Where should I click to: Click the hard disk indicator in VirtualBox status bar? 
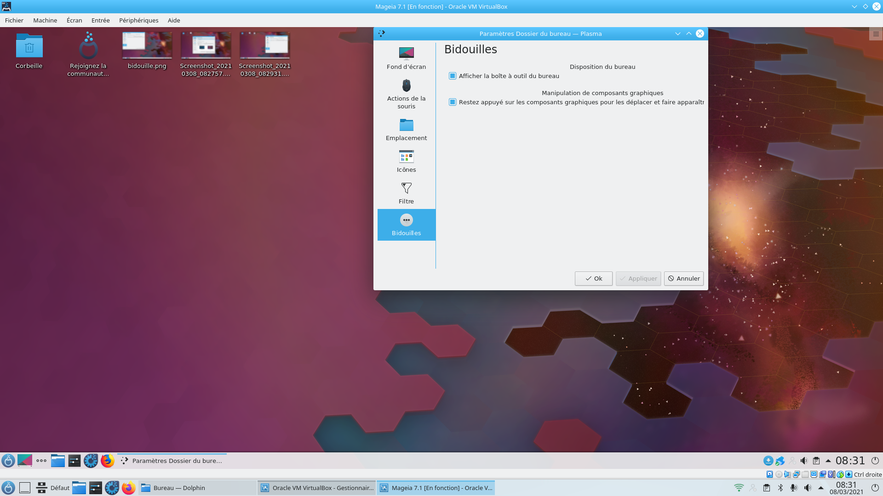click(769, 474)
